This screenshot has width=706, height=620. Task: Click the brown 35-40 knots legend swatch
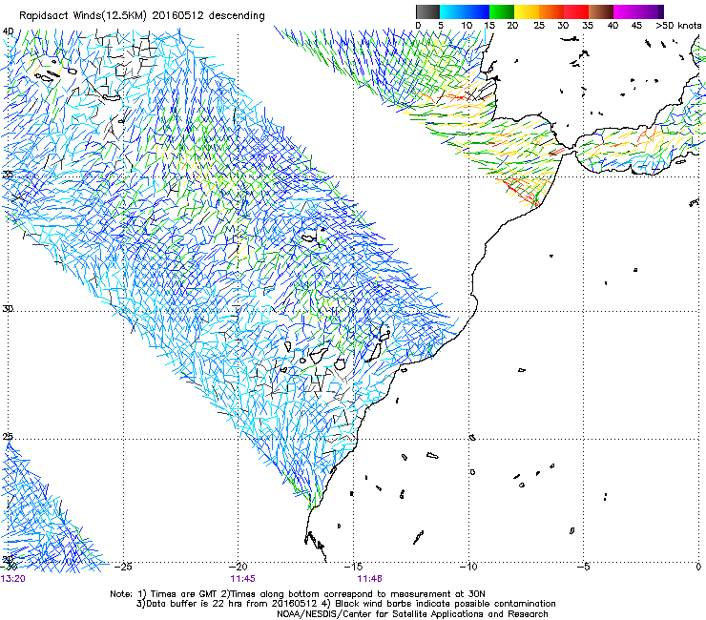(x=600, y=11)
